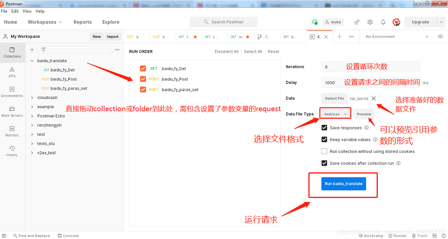Expand the example collection

pyautogui.click(x=32, y=107)
